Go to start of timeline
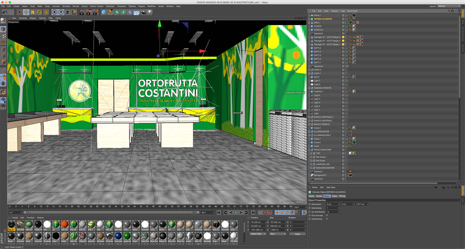Screen dimensions: 465x249 pos(219,212)
